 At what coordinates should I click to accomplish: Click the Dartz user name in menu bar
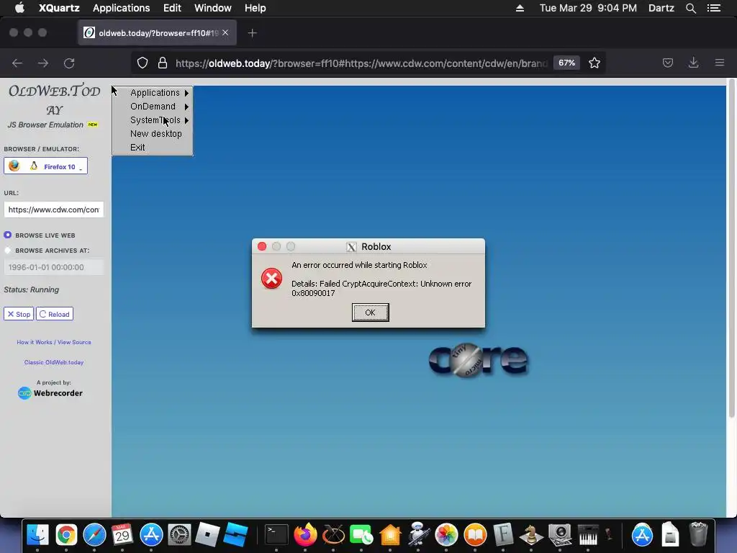click(x=661, y=8)
